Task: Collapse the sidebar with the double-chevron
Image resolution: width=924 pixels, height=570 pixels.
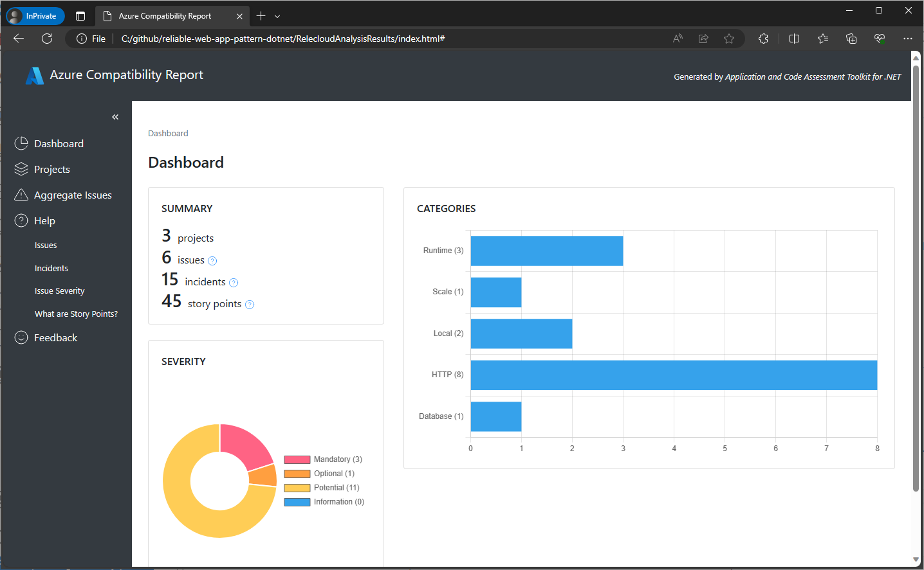Action: click(x=115, y=116)
